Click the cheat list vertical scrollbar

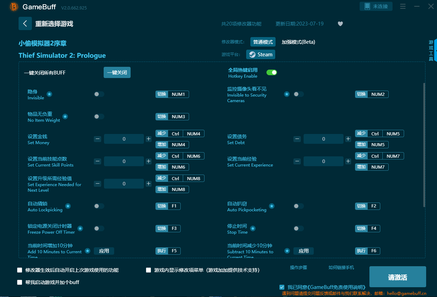coord(424,145)
